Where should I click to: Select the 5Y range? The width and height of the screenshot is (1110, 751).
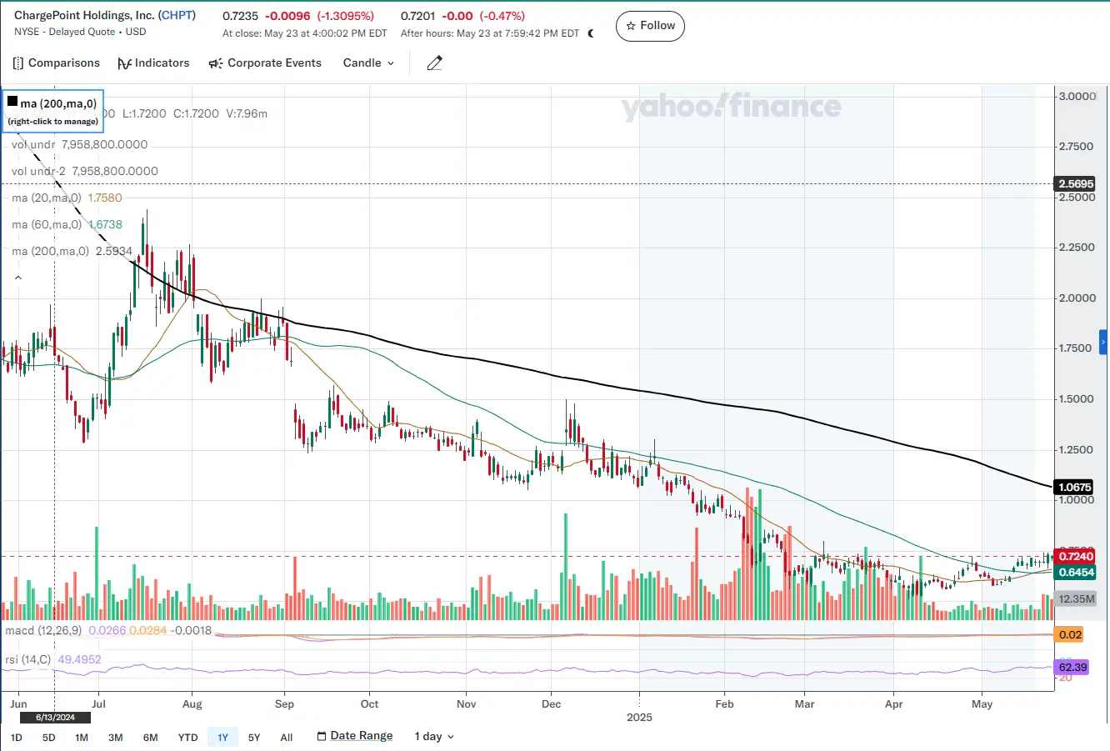point(254,737)
